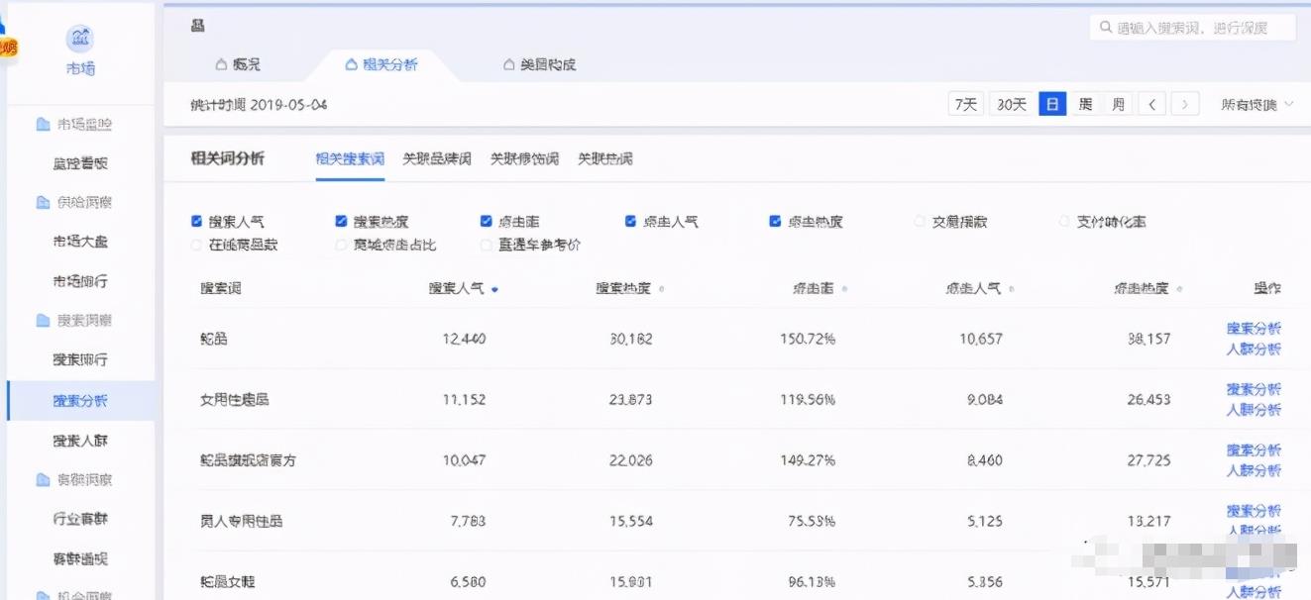Sort table by 点击率 column icon
The image size is (1311, 600).
(x=844, y=289)
